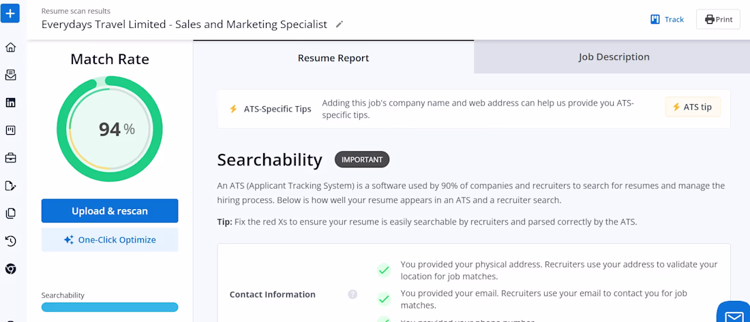Open the resume editor document-pencil icon
The height and width of the screenshot is (322, 750).
click(10, 186)
